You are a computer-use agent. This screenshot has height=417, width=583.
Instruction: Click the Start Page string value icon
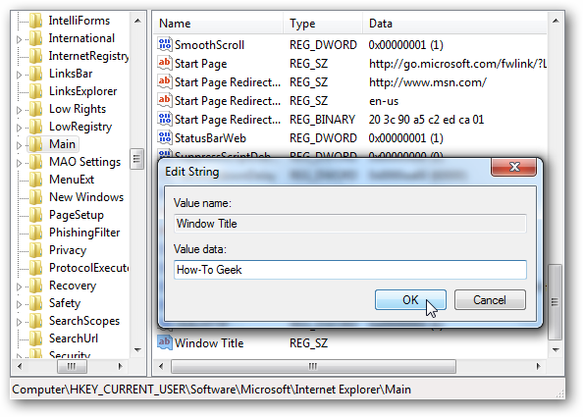tap(164, 63)
